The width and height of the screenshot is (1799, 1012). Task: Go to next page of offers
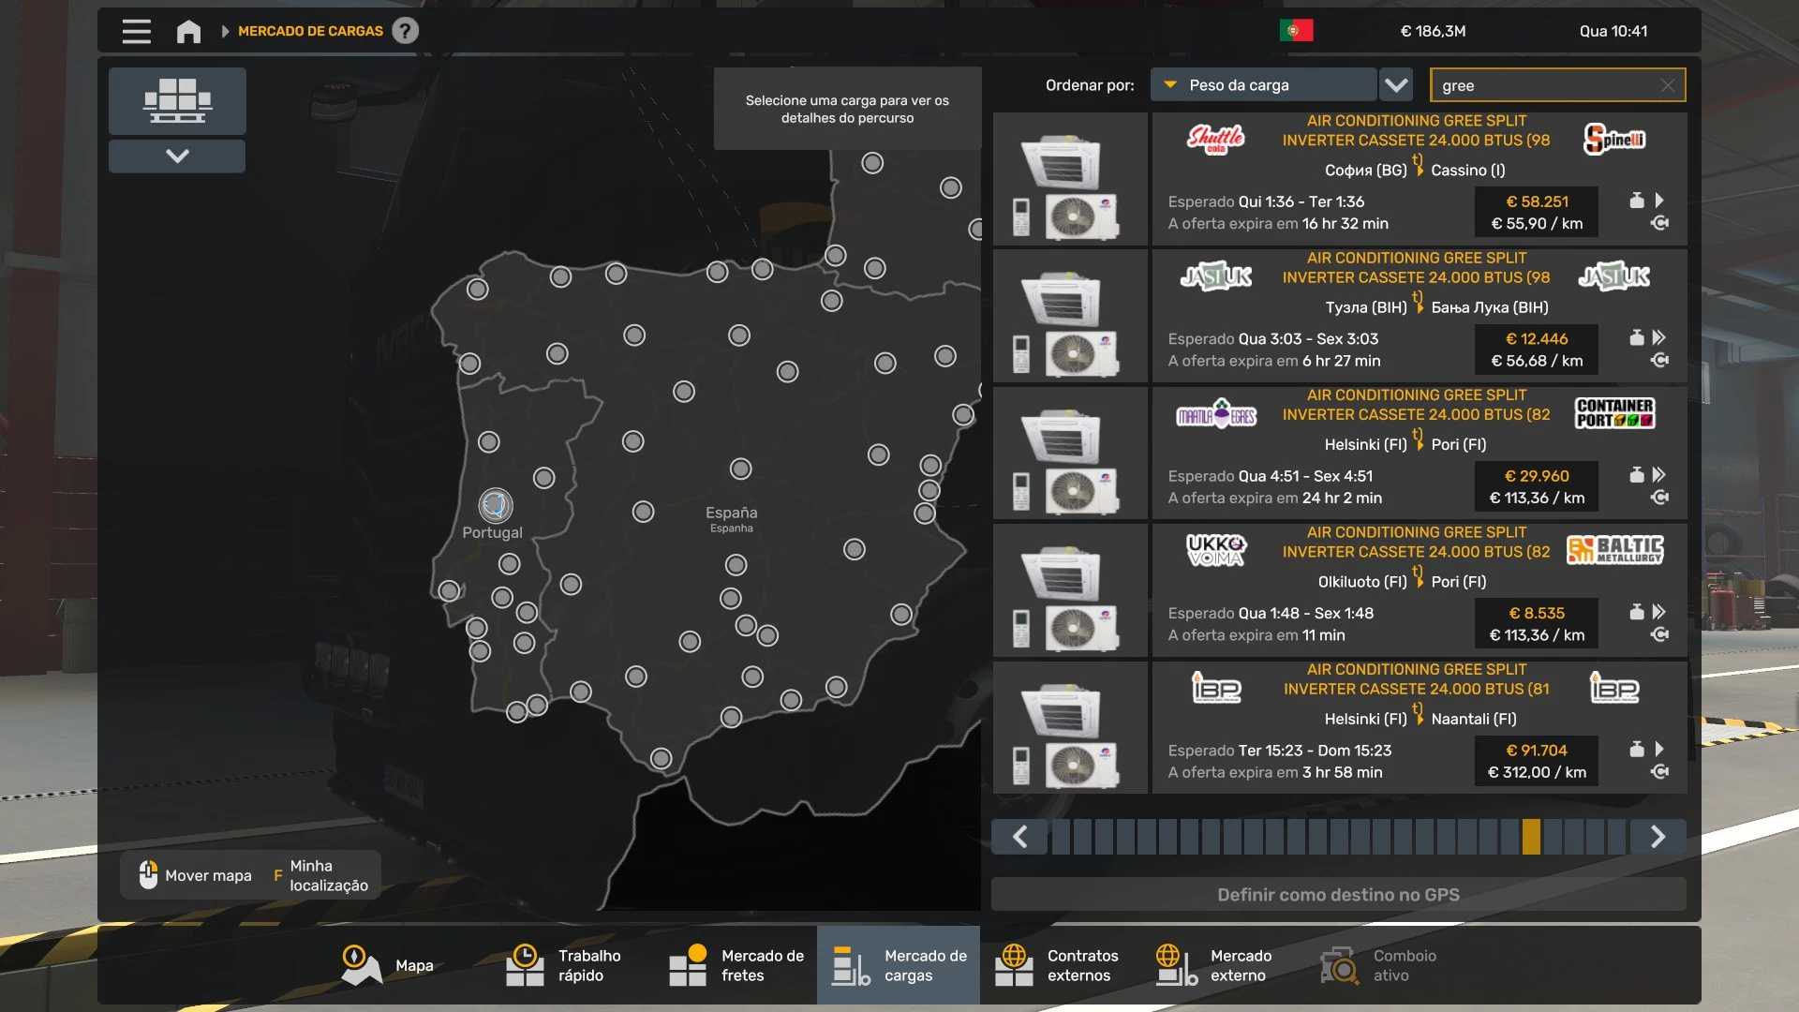[x=1657, y=836]
